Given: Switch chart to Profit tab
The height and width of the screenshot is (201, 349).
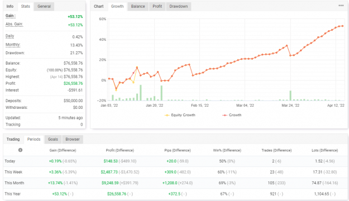Looking at the screenshot, I should pos(157,7).
